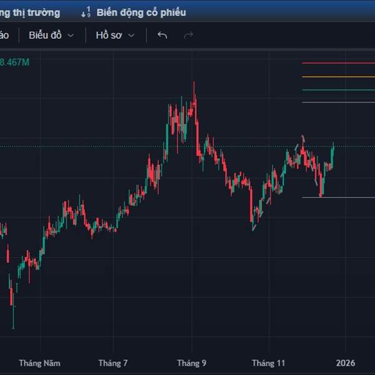Select the green horizontal line on chart
The height and width of the screenshot is (375, 375).
coord(337,89)
